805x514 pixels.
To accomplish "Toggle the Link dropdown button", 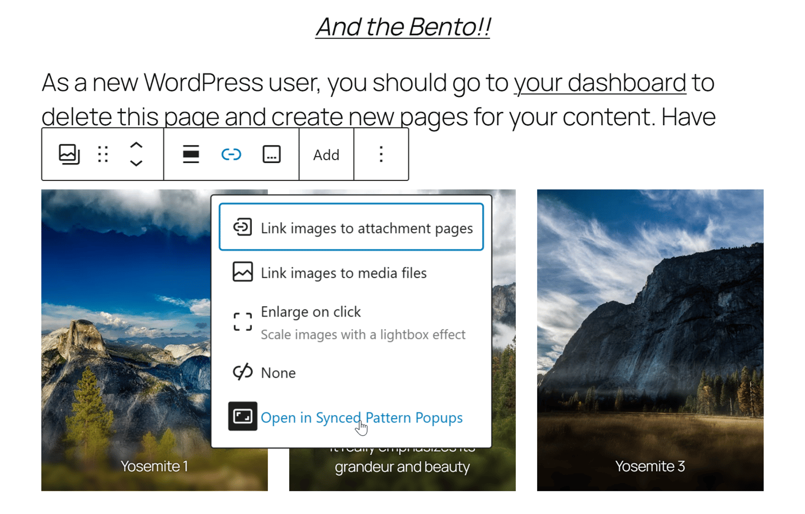I will click(231, 154).
